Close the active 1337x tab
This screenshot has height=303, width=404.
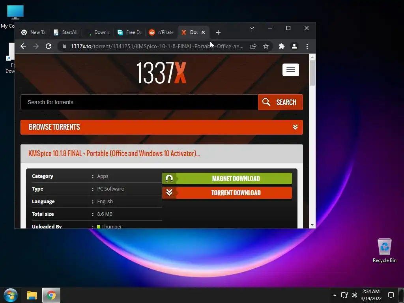[203, 32]
